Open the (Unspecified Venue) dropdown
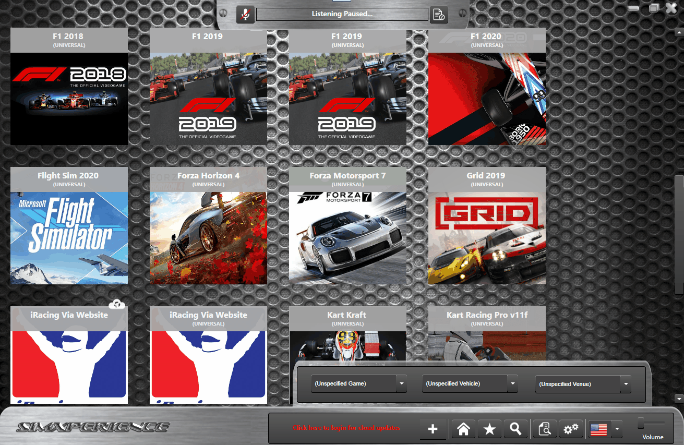684x445 pixels. pyautogui.click(x=582, y=384)
